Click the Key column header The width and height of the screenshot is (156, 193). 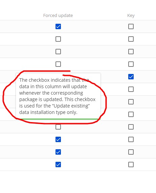[131, 16]
